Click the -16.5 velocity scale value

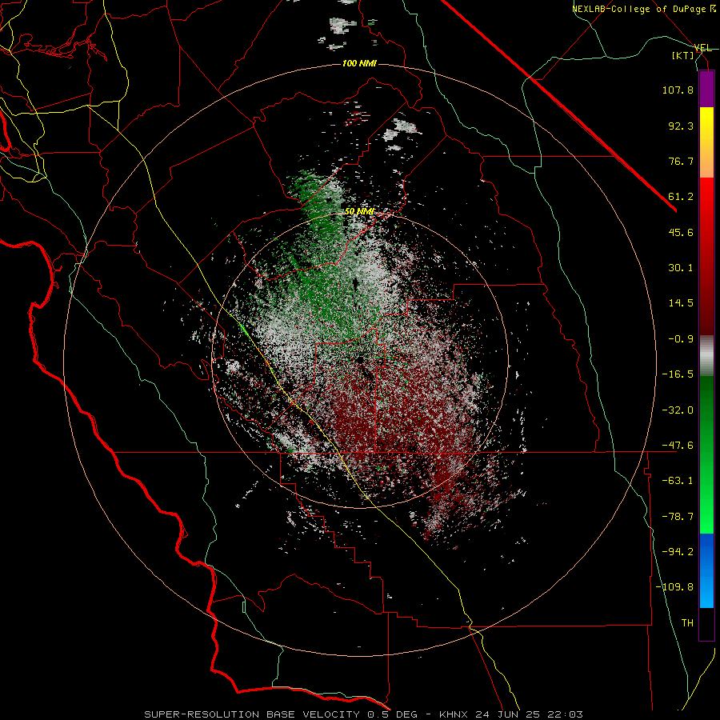[678, 374]
